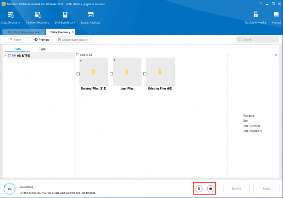Viewport: 283px width, 198px height.
Task: Select the (G: NTFS) tree item
Action: pyautogui.click(x=24, y=56)
